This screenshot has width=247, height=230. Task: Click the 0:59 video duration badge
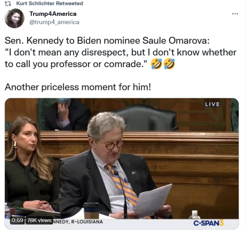(x=17, y=220)
